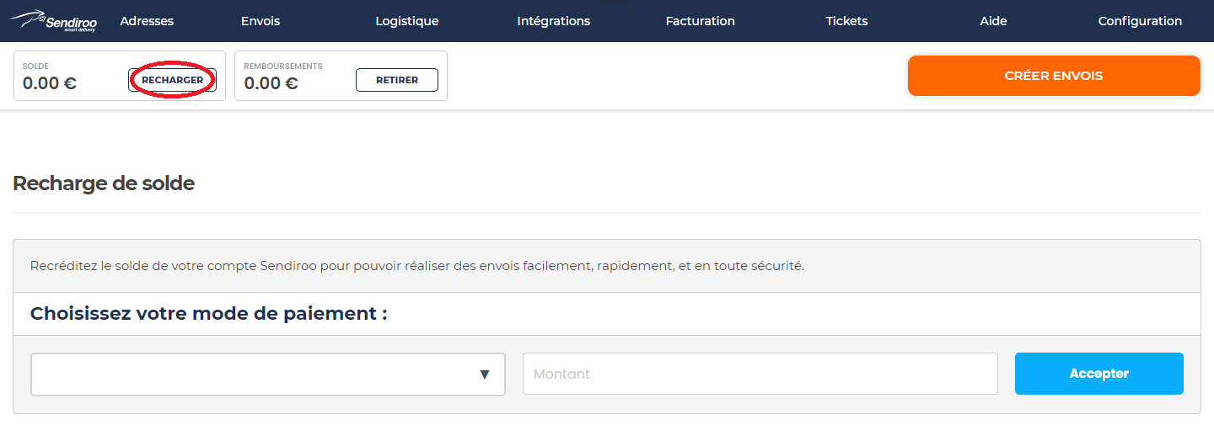The height and width of the screenshot is (430, 1214).
Task: Click the Solde balance amount
Action: 50,83
